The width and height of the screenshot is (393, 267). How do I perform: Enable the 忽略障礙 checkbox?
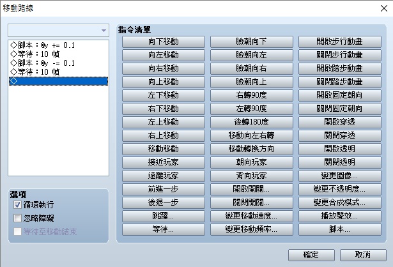[x=17, y=218]
